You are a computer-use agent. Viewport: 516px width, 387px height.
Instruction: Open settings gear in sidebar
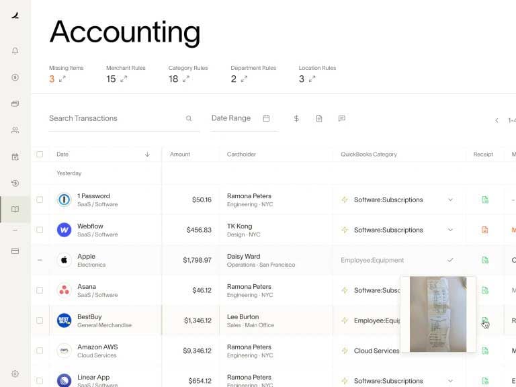pyautogui.click(x=15, y=374)
